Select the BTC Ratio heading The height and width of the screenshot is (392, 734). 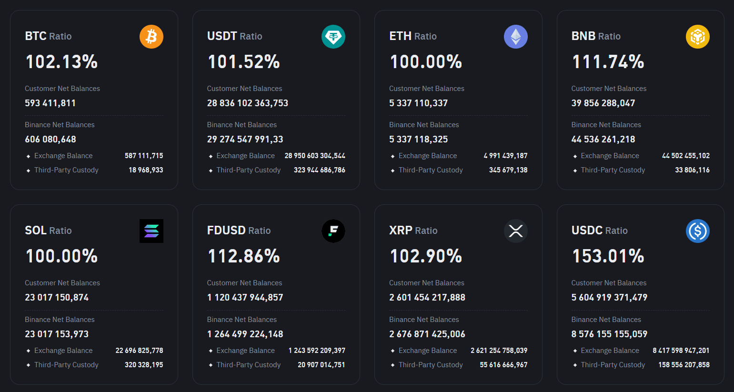pyautogui.click(x=48, y=36)
